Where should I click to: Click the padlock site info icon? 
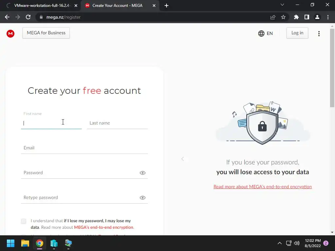[41, 17]
